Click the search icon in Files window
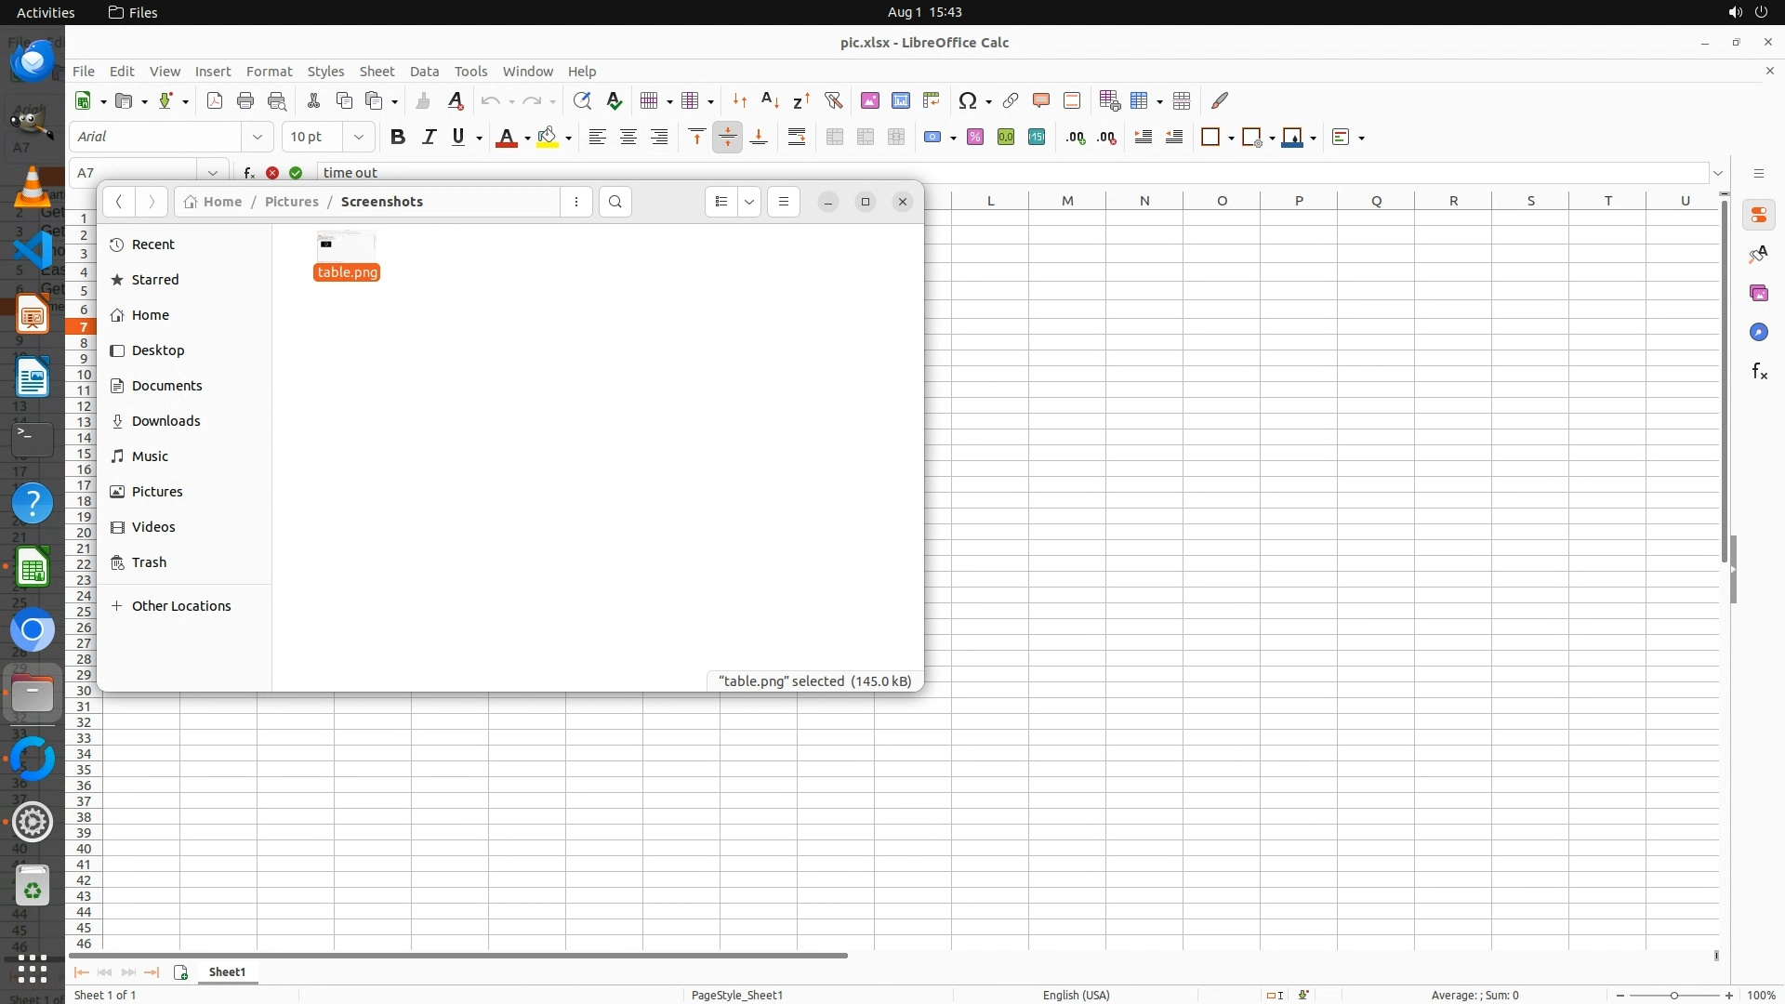Viewport: 1785px width, 1004px height. click(615, 202)
